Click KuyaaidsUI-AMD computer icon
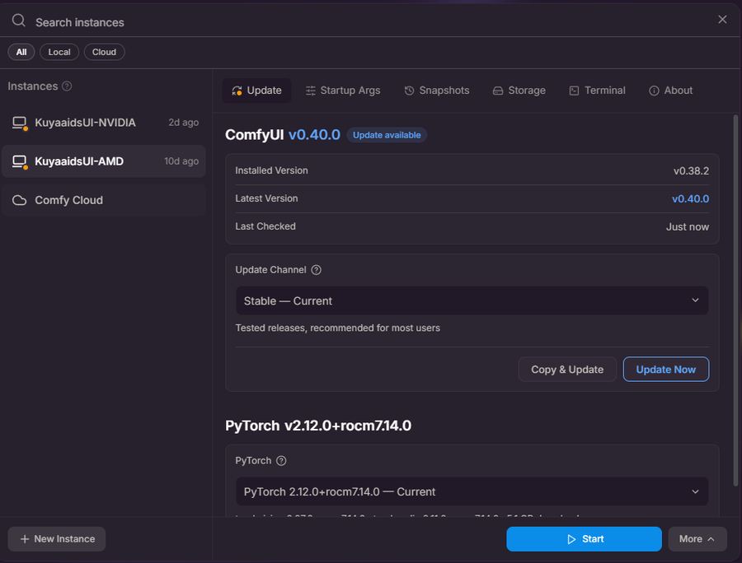This screenshot has width=742, height=563. point(20,161)
